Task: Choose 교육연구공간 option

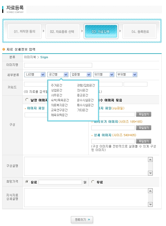Action: click(59, 110)
